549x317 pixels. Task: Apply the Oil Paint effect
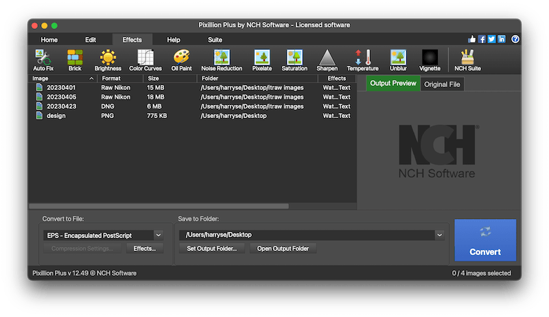click(181, 60)
